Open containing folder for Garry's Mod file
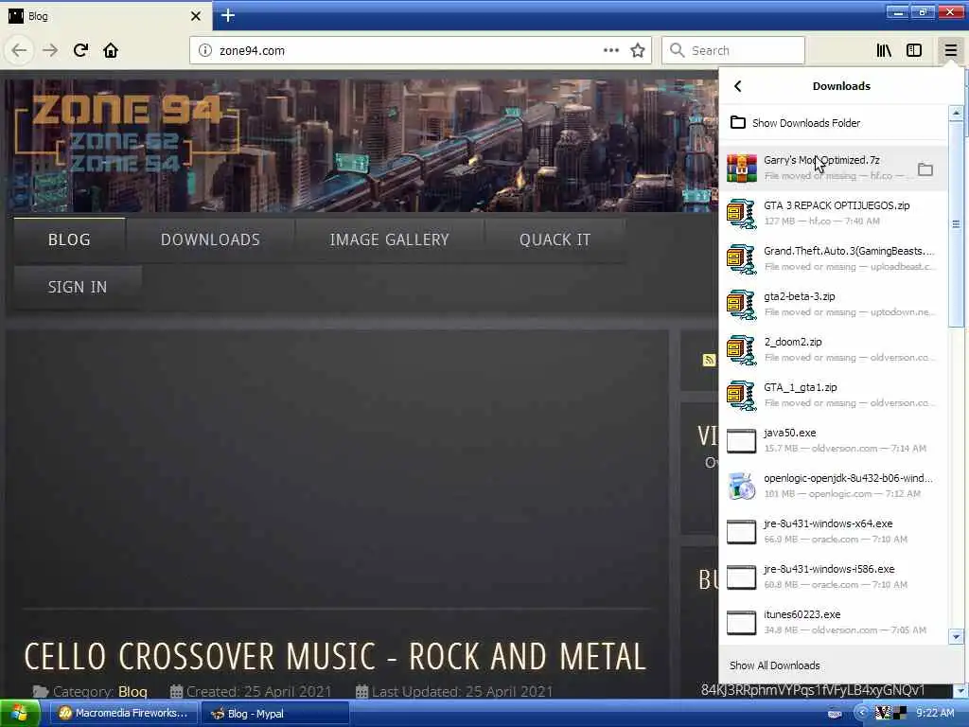The height and width of the screenshot is (727, 969). (925, 168)
